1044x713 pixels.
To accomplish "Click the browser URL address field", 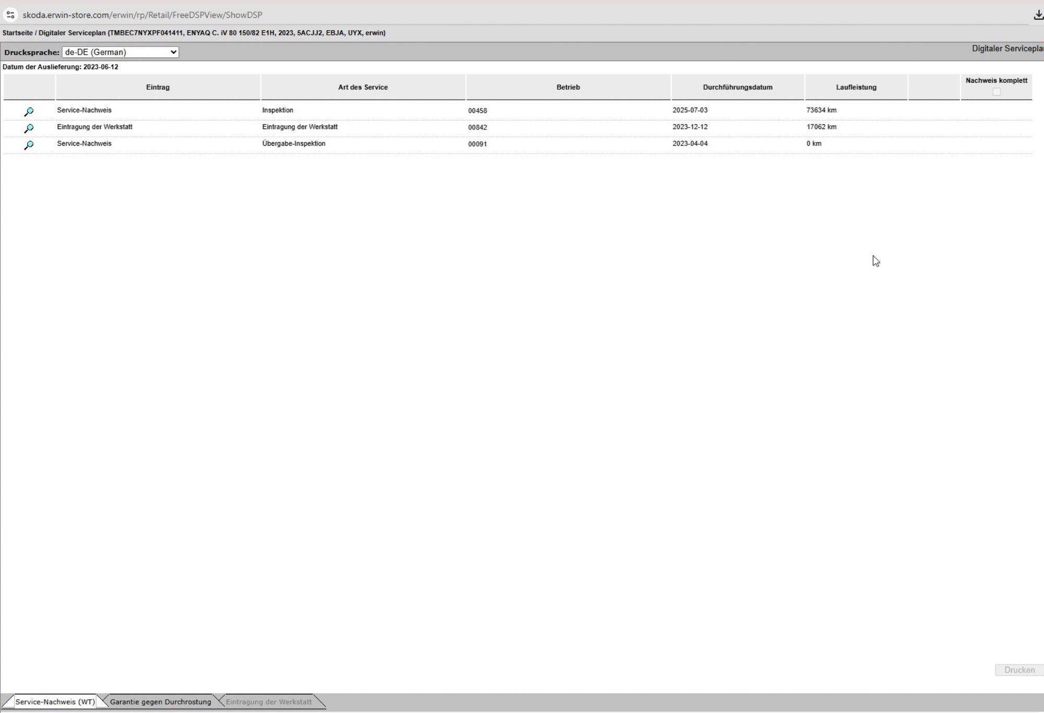I will [143, 15].
